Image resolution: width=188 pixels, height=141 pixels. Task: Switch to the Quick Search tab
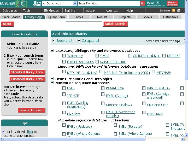(11, 17)
